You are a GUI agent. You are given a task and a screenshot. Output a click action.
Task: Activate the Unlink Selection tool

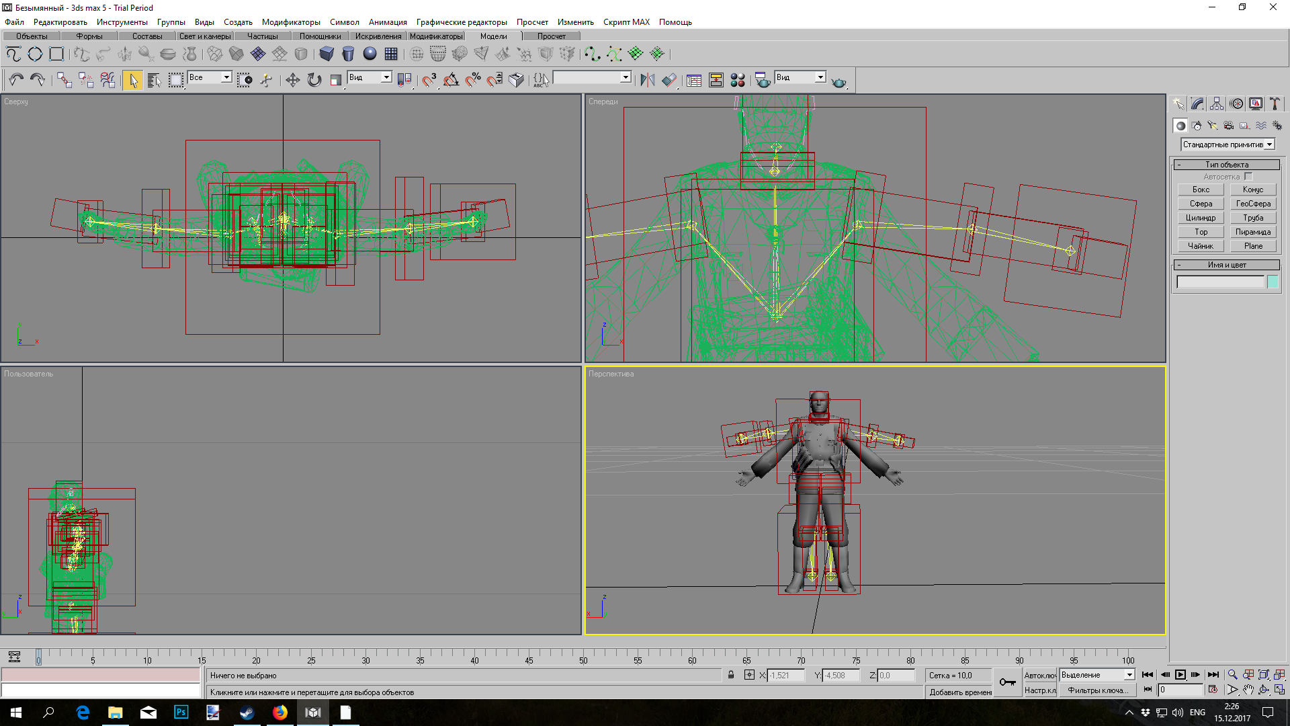coord(86,80)
